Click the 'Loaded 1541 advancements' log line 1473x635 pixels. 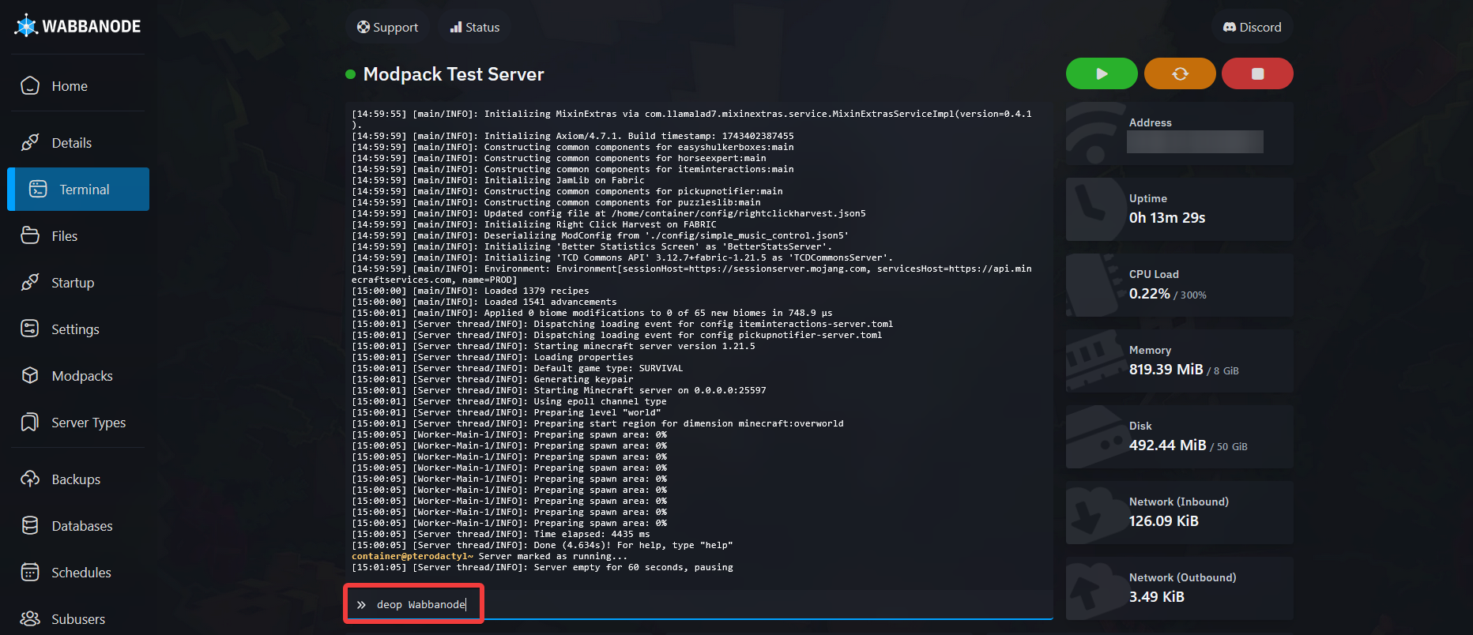484,302
